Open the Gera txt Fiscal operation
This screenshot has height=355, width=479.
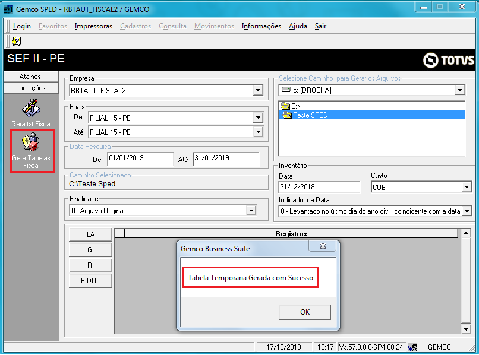31,113
